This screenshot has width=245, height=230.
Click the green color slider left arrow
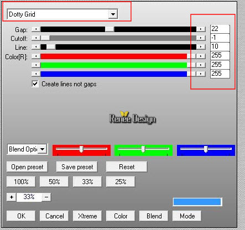click(x=36, y=65)
